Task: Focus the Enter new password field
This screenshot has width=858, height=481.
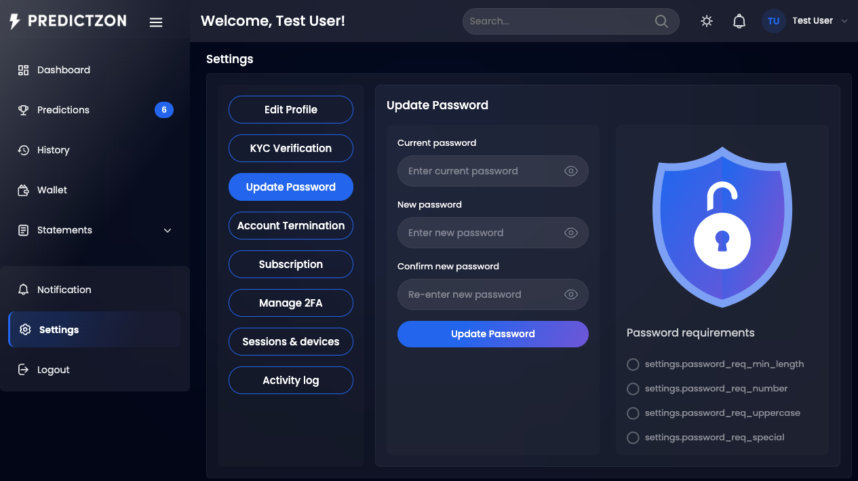Action: tap(493, 233)
